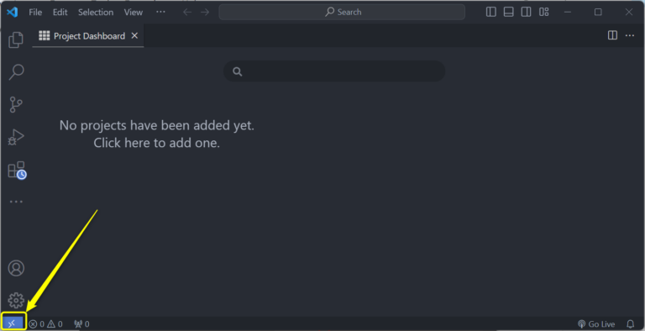Screen dimensions: 645x331
Task: Open the File menu
Action: click(x=35, y=13)
